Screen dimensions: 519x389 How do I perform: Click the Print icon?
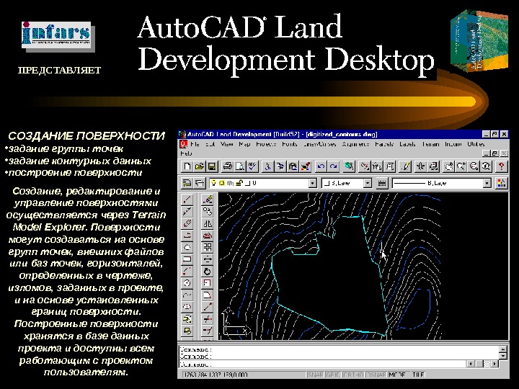tap(227, 166)
